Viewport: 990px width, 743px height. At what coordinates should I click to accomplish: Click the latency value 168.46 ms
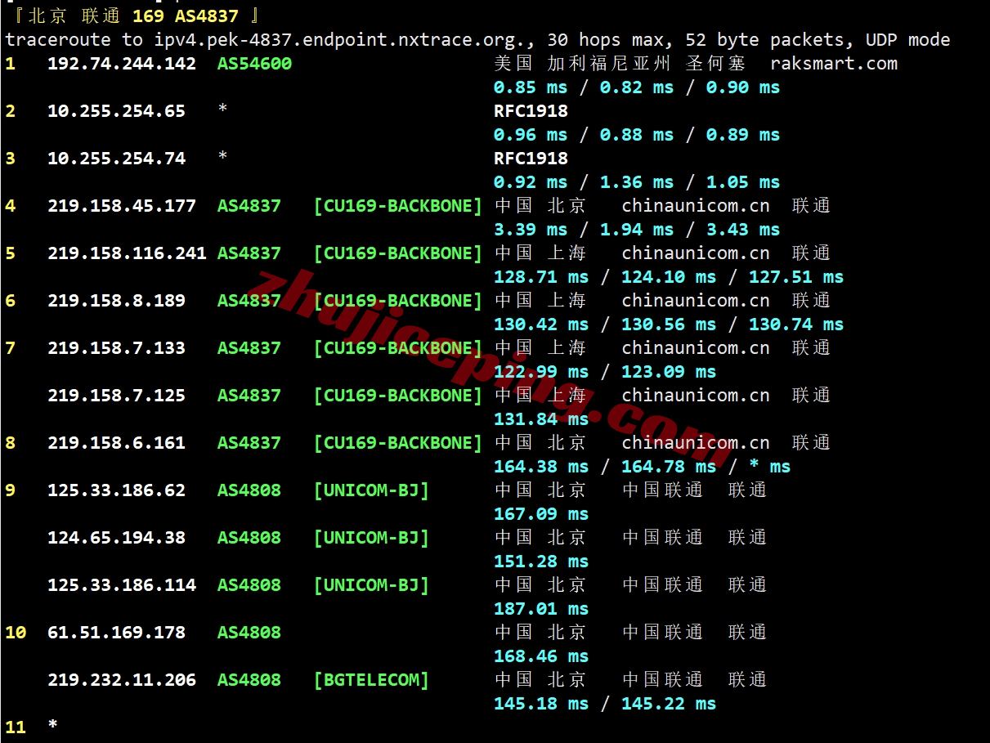[x=541, y=656]
